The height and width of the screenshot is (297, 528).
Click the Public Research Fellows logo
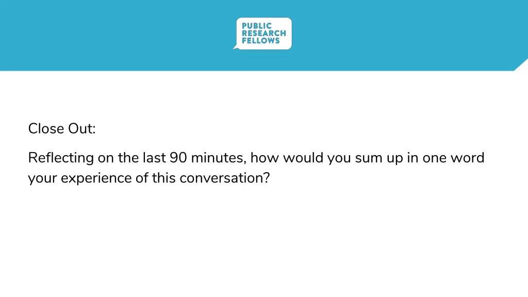click(x=262, y=34)
